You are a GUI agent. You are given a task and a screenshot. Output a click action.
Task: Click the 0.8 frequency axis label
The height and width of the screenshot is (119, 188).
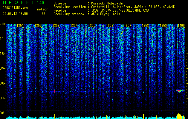pyautogui.click(x=2, y=83)
